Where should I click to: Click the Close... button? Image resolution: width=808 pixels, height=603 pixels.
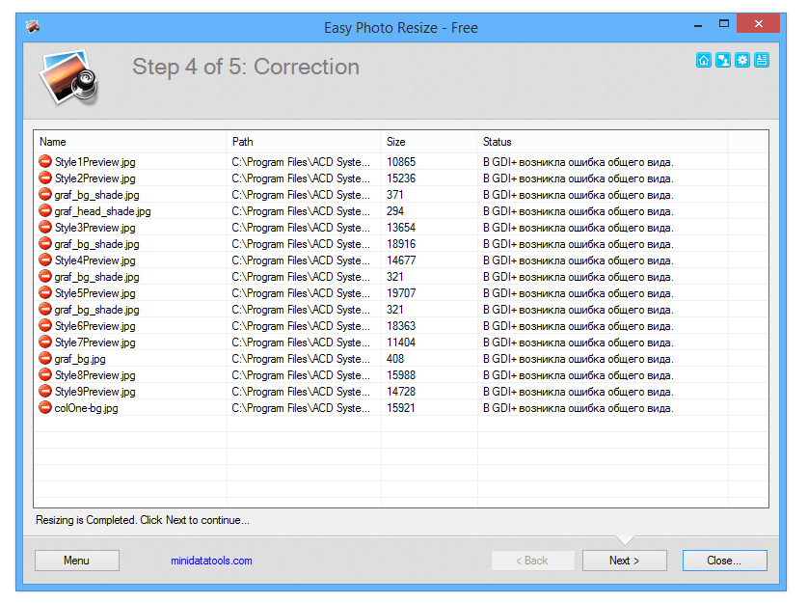tap(724, 561)
